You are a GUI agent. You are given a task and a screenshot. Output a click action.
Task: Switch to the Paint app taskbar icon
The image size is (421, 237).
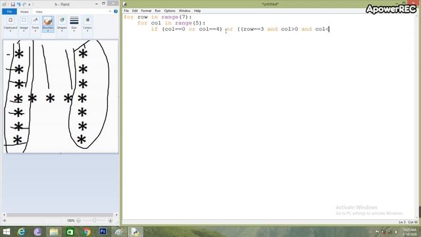coord(118,232)
